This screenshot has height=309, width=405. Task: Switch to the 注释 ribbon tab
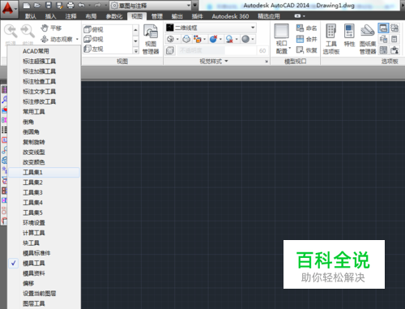[70, 16]
